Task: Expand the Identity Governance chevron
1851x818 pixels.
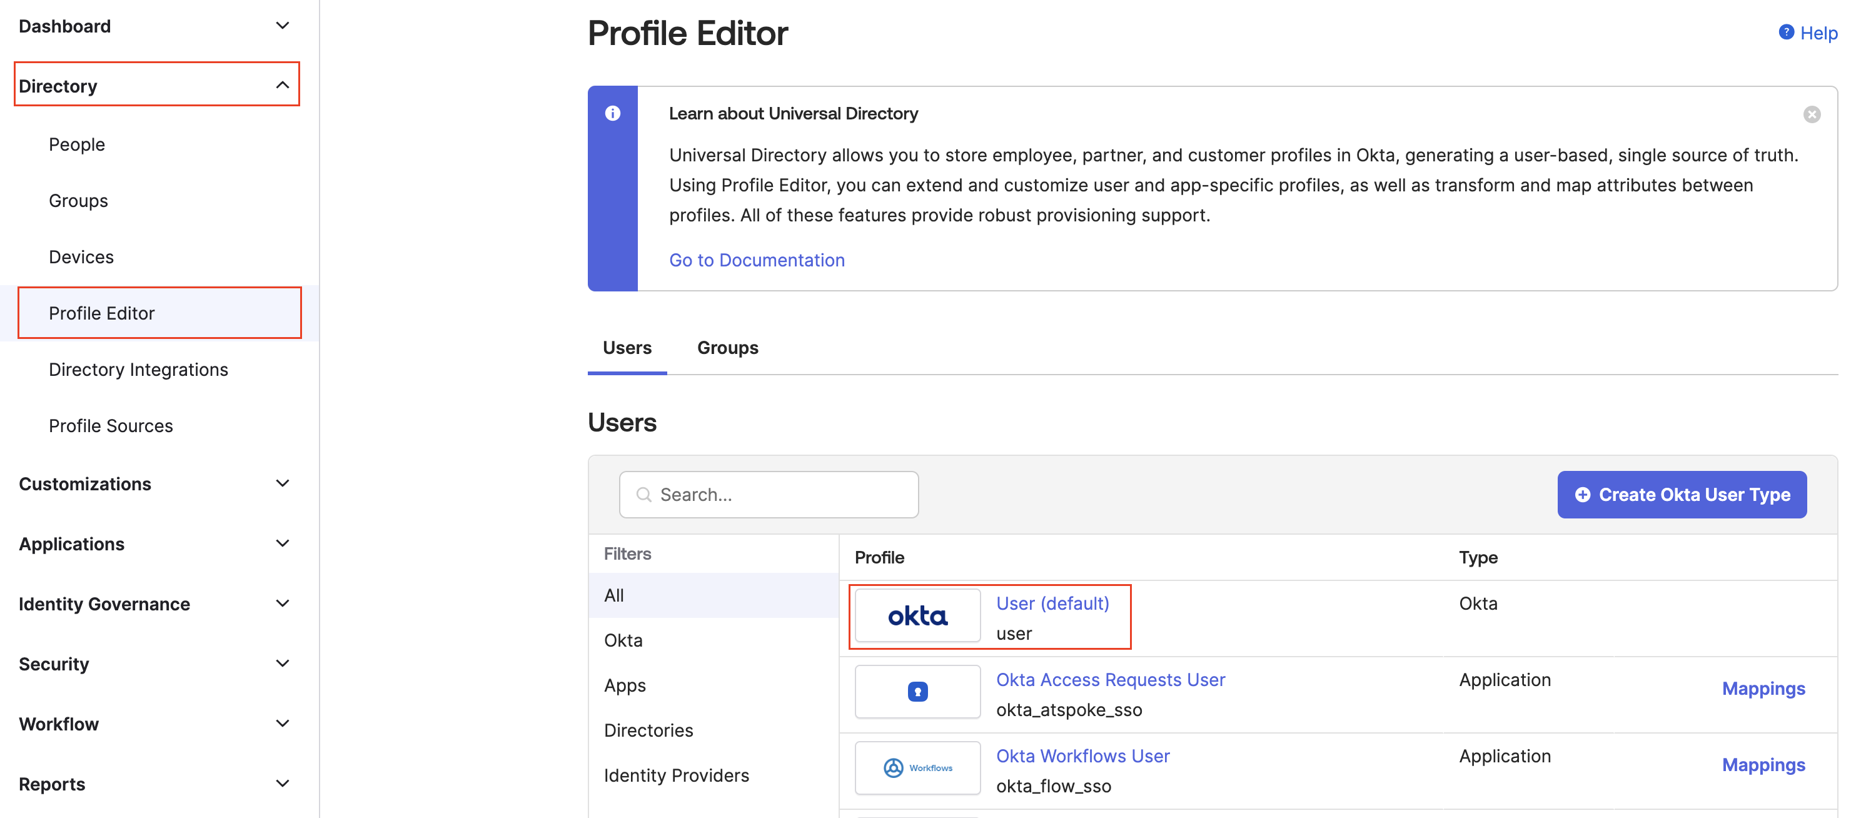Action: (283, 603)
